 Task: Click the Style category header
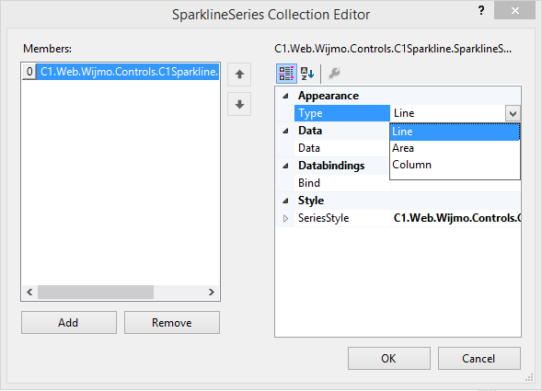(311, 201)
